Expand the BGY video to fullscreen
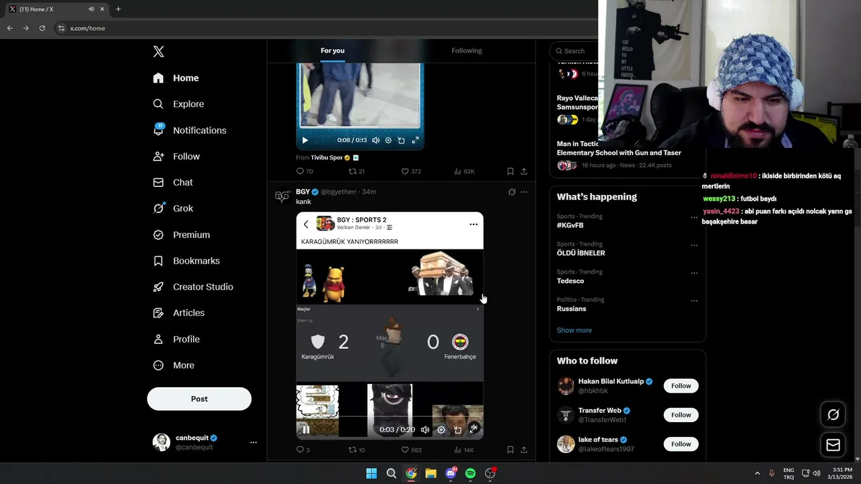 point(474,428)
